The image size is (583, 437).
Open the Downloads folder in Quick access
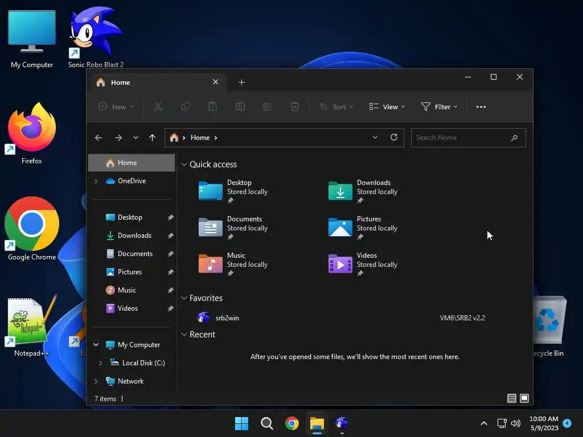[363, 191]
